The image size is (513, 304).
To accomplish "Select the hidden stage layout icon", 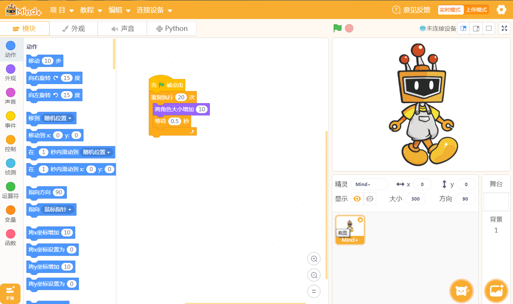I will point(489,28).
